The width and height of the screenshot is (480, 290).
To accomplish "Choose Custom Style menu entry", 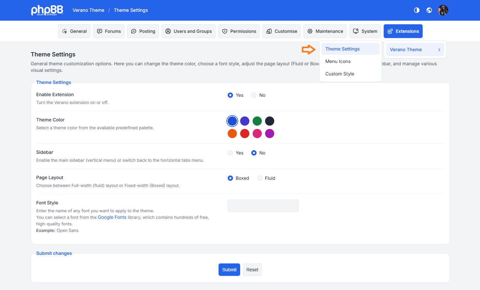I will coord(339,74).
